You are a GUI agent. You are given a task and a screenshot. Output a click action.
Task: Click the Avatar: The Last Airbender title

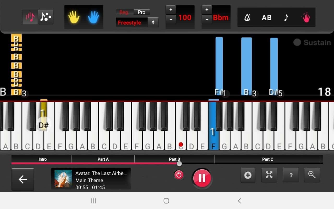[101, 173]
